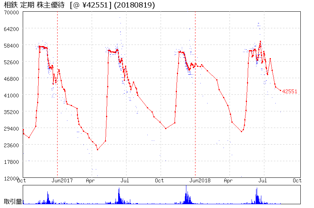Viewport: 314px width, 208px height.
Task: Click the 17800 y-axis label
Action: tap(11, 162)
